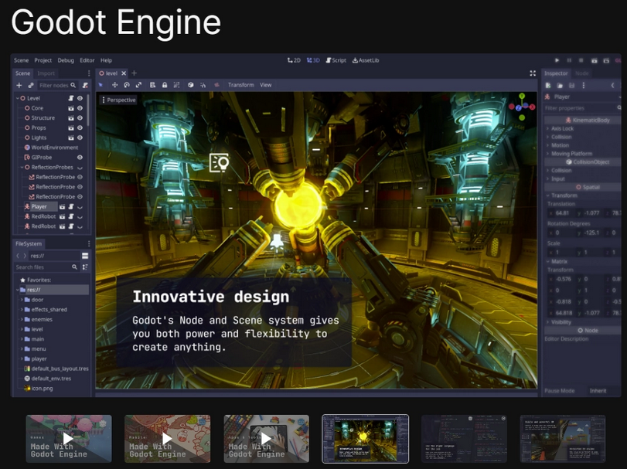
Task: Click the add new node plus icon
Action: pyautogui.click(x=19, y=85)
